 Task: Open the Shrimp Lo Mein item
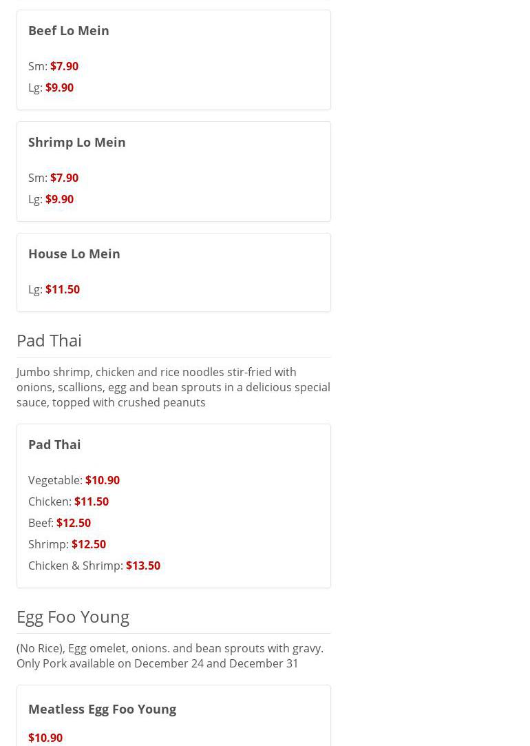tap(76, 142)
